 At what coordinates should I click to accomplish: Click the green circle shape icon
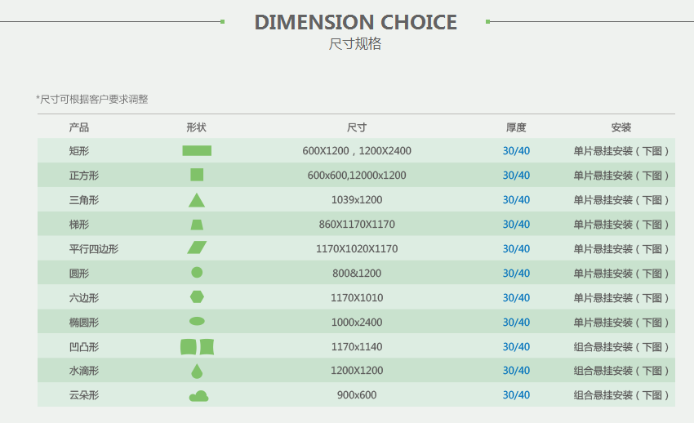coord(197,273)
